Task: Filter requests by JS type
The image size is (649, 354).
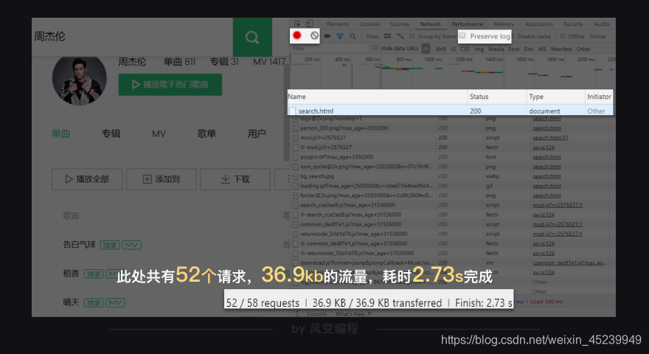Action: [454, 49]
